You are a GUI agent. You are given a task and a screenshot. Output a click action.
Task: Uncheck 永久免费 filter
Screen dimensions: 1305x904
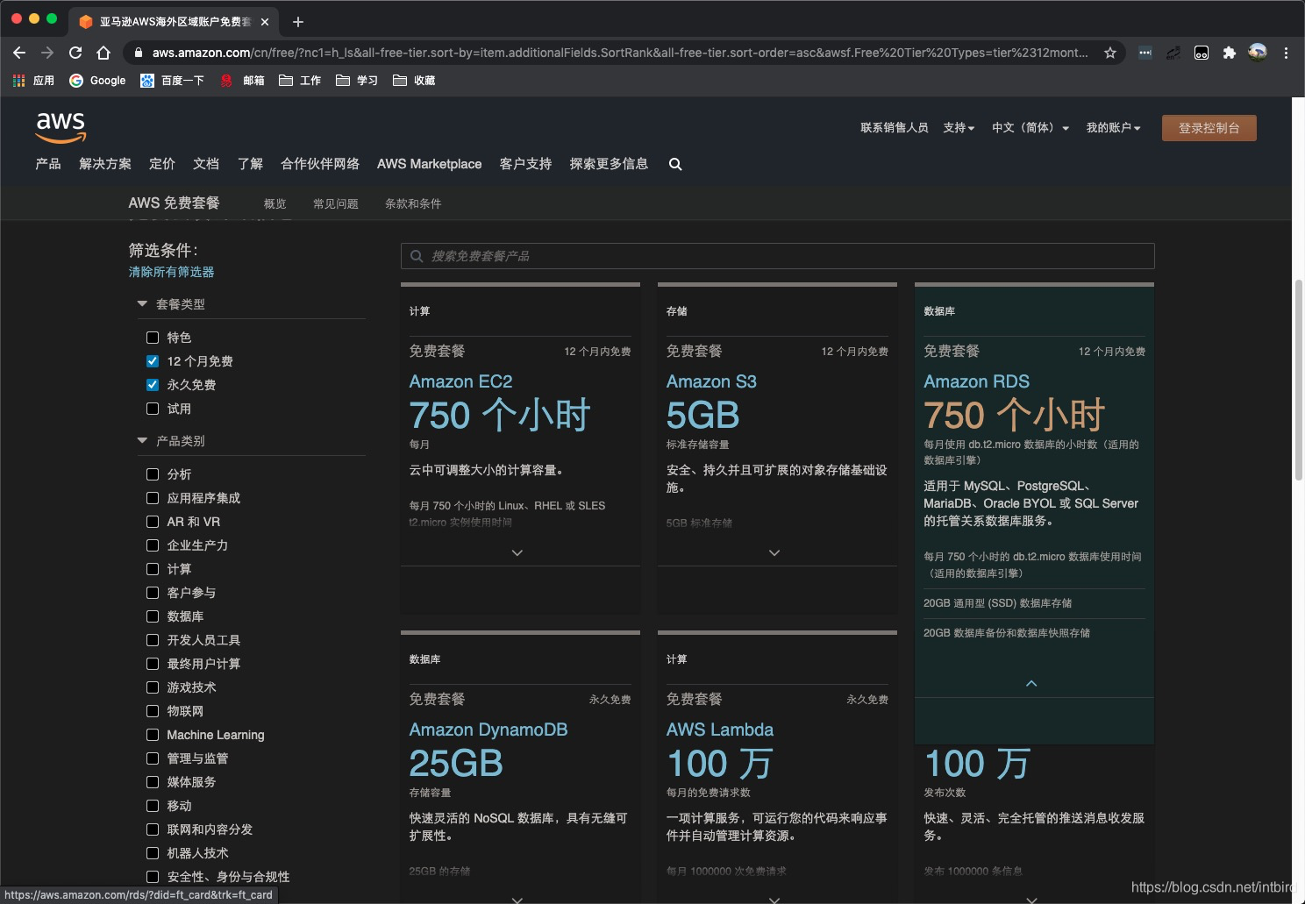pos(153,385)
